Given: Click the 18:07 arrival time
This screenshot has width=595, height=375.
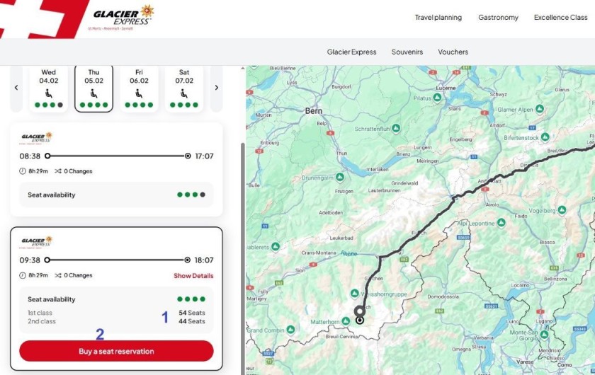Looking at the screenshot, I should [x=204, y=260].
